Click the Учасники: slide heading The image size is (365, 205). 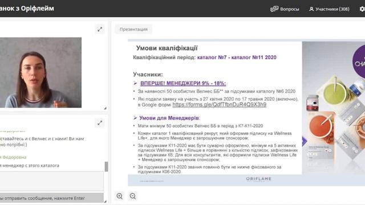point(148,75)
